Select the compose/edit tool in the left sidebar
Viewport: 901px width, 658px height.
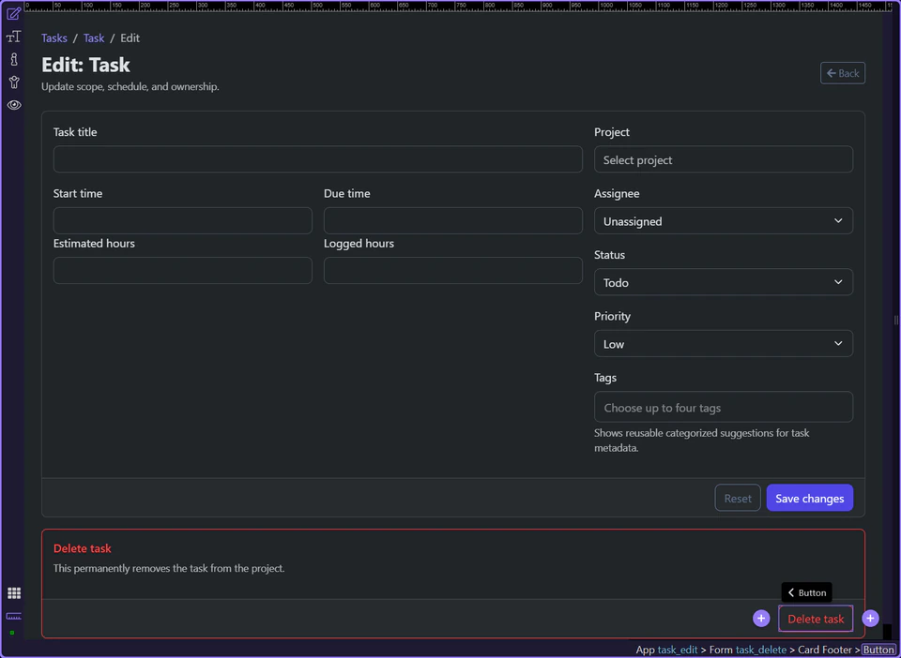click(13, 15)
